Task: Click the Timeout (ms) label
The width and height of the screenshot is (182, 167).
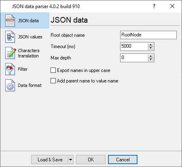Action: [63, 47]
